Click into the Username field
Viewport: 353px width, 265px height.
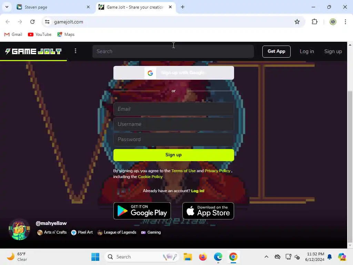pos(174,124)
